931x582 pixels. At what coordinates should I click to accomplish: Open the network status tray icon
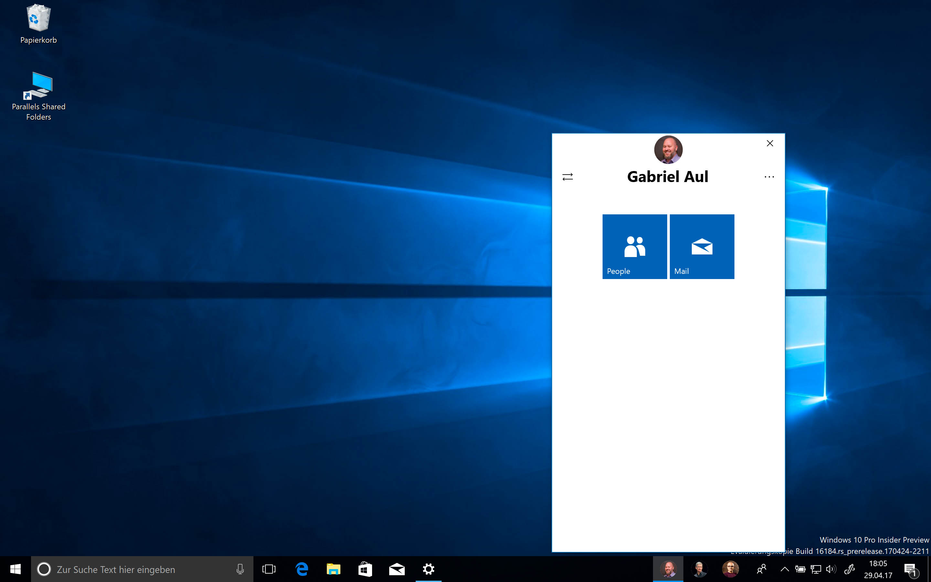[x=816, y=569]
